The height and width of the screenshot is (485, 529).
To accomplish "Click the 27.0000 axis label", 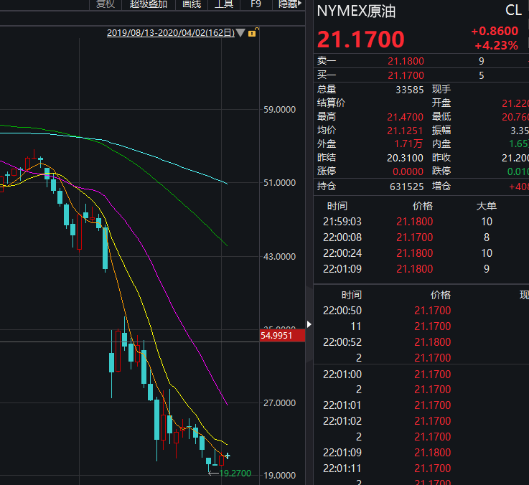I will (279, 403).
